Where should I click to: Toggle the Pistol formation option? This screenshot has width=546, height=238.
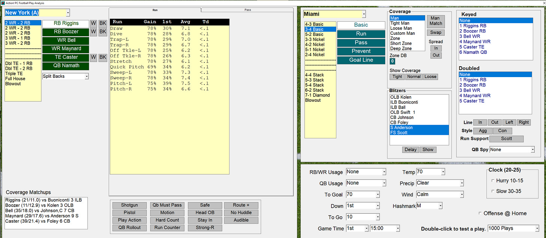(129, 213)
